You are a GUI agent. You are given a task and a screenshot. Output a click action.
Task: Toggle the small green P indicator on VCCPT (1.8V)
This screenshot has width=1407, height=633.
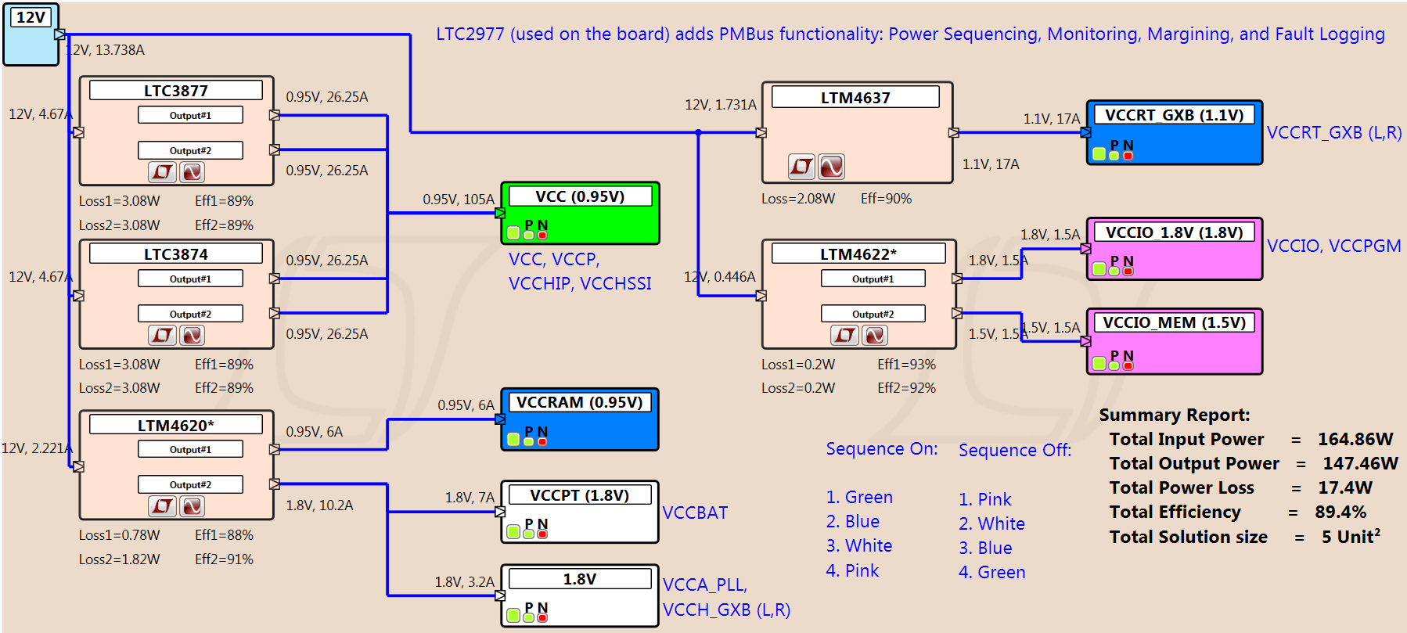point(529,534)
